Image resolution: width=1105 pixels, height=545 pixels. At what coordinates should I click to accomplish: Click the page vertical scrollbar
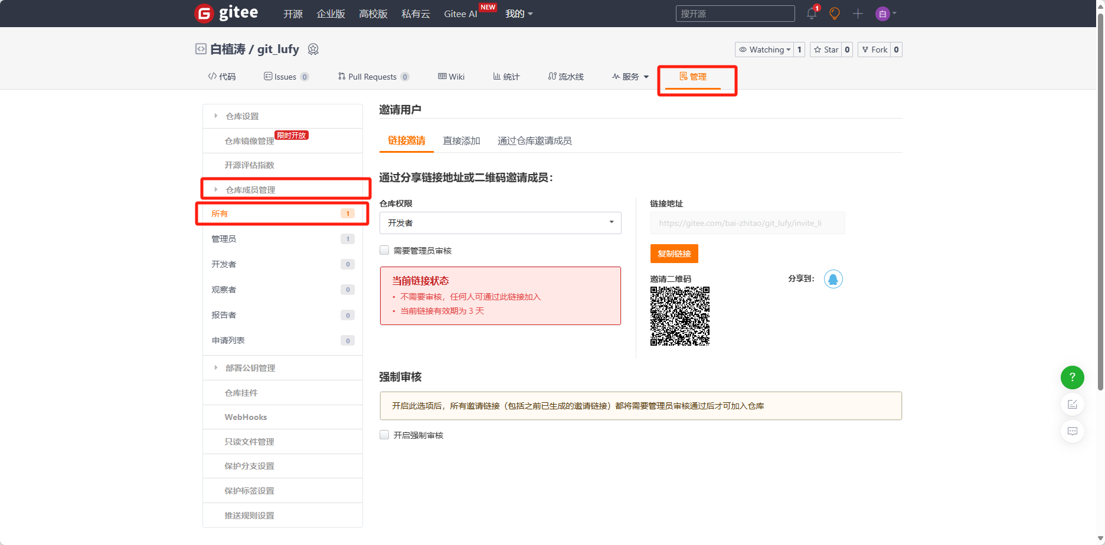pyautogui.click(x=1100, y=201)
